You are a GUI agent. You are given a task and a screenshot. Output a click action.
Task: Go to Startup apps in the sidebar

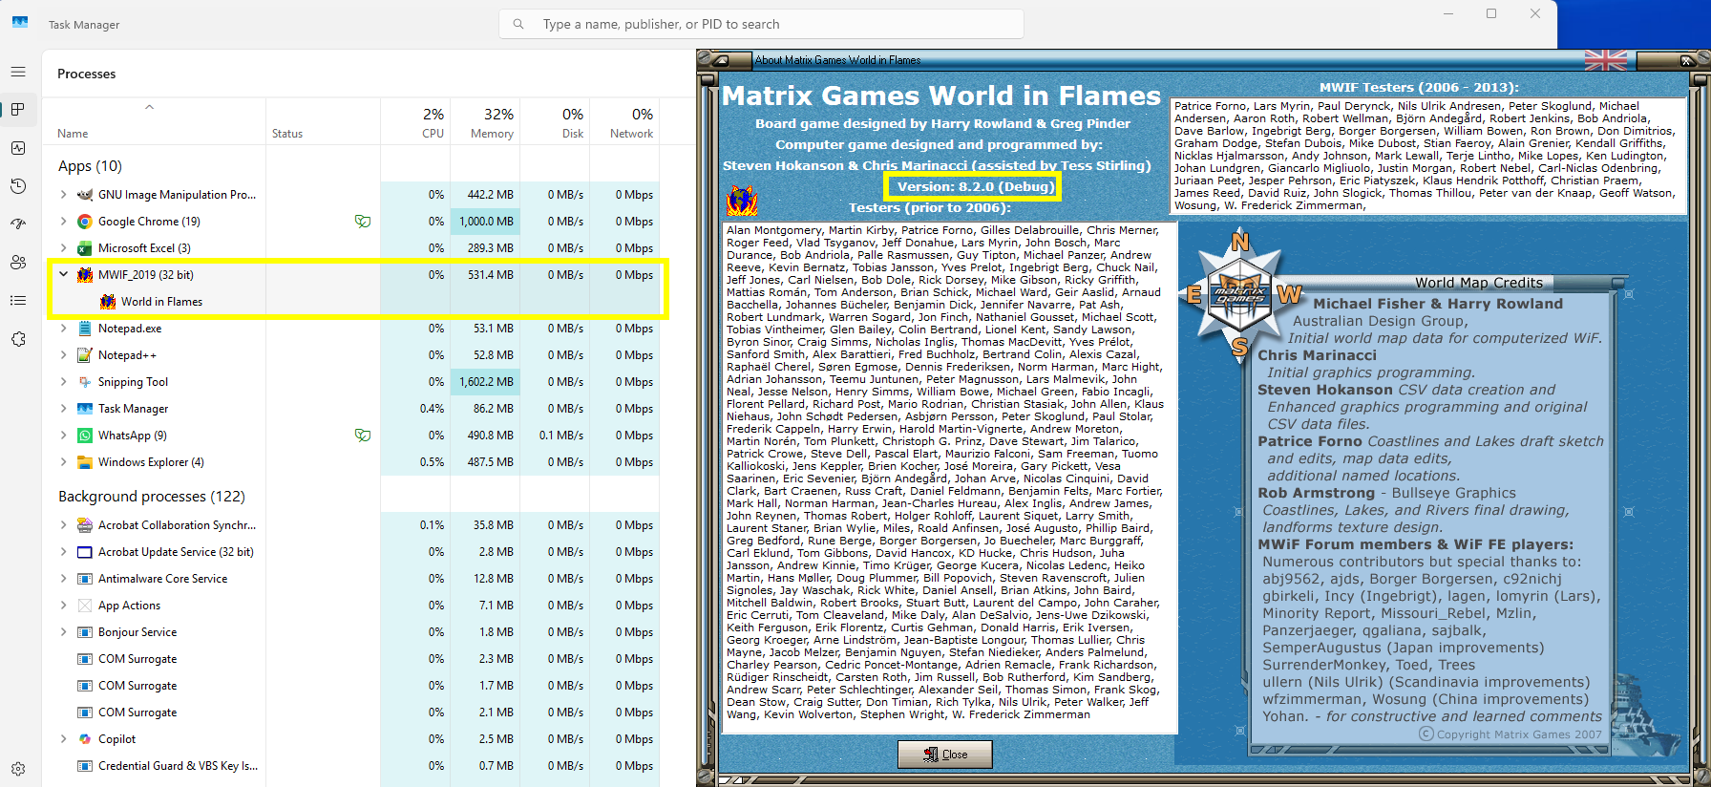pyautogui.click(x=18, y=224)
